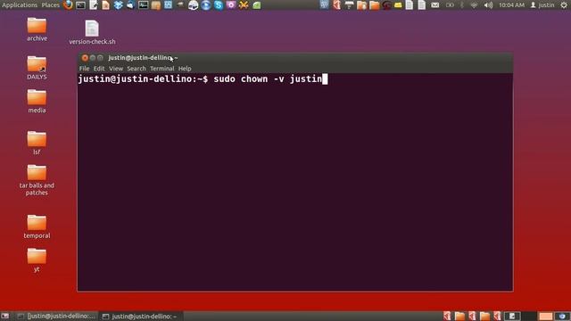Viewport: 571px width, 321px height.
Task: Click the 10:04 AM clock
Action: [x=511, y=5]
